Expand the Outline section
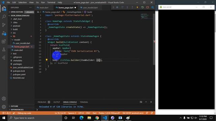Screen dimensions: 216x121 (21, 106)
